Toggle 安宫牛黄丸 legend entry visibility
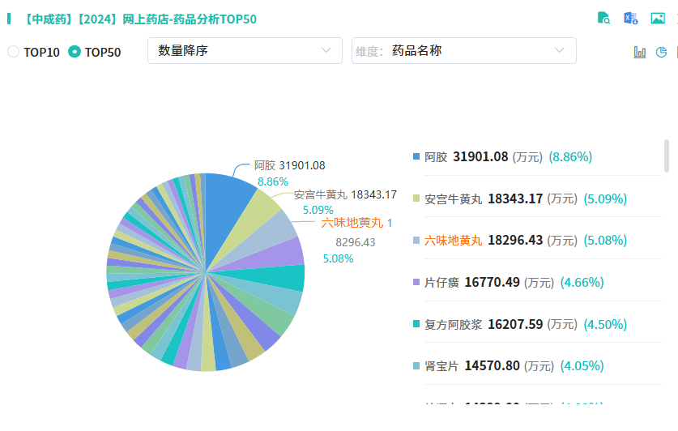The height and width of the screenshot is (431, 678). tap(453, 198)
